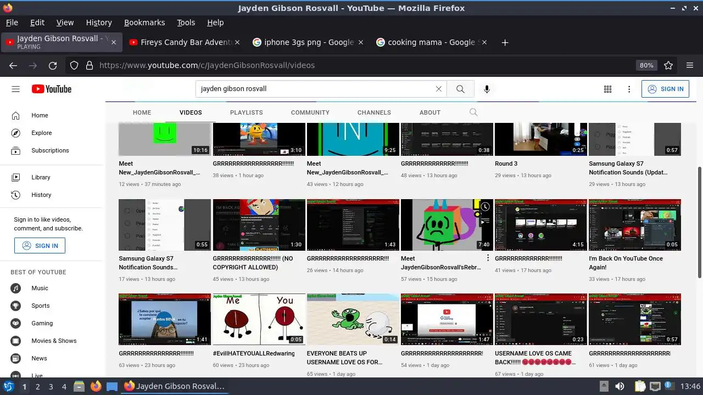Open the YouTube apps grid icon
Viewport: 703px width, 395px height.
click(x=607, y=89)
